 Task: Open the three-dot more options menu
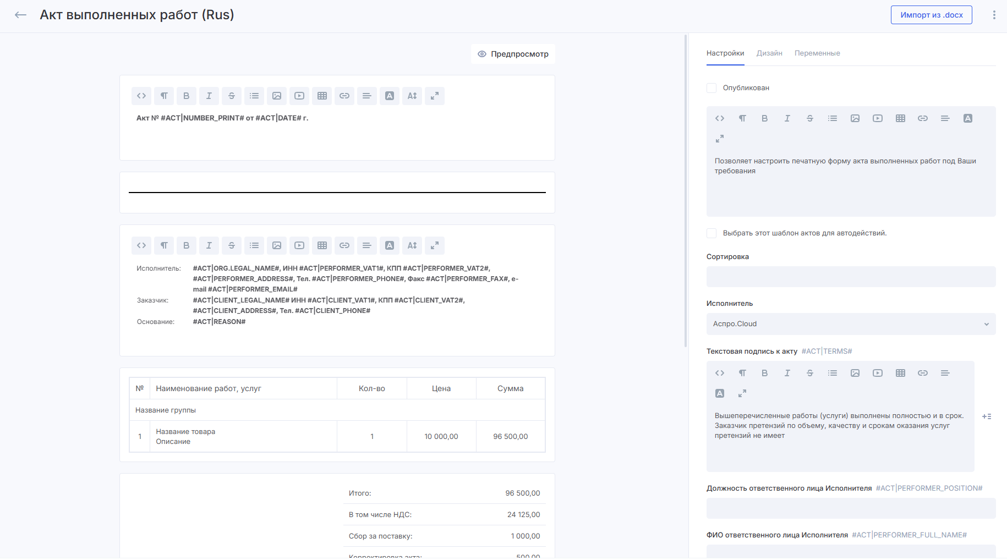(994, 15)
